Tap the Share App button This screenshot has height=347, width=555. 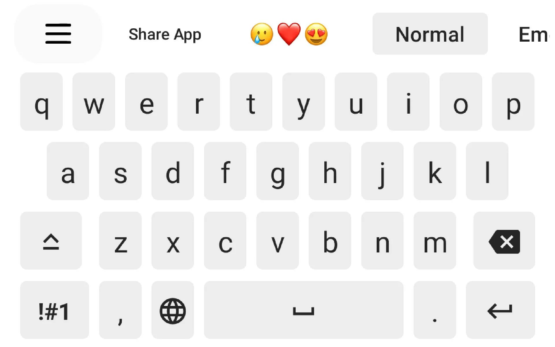click(x=165, y=34)
